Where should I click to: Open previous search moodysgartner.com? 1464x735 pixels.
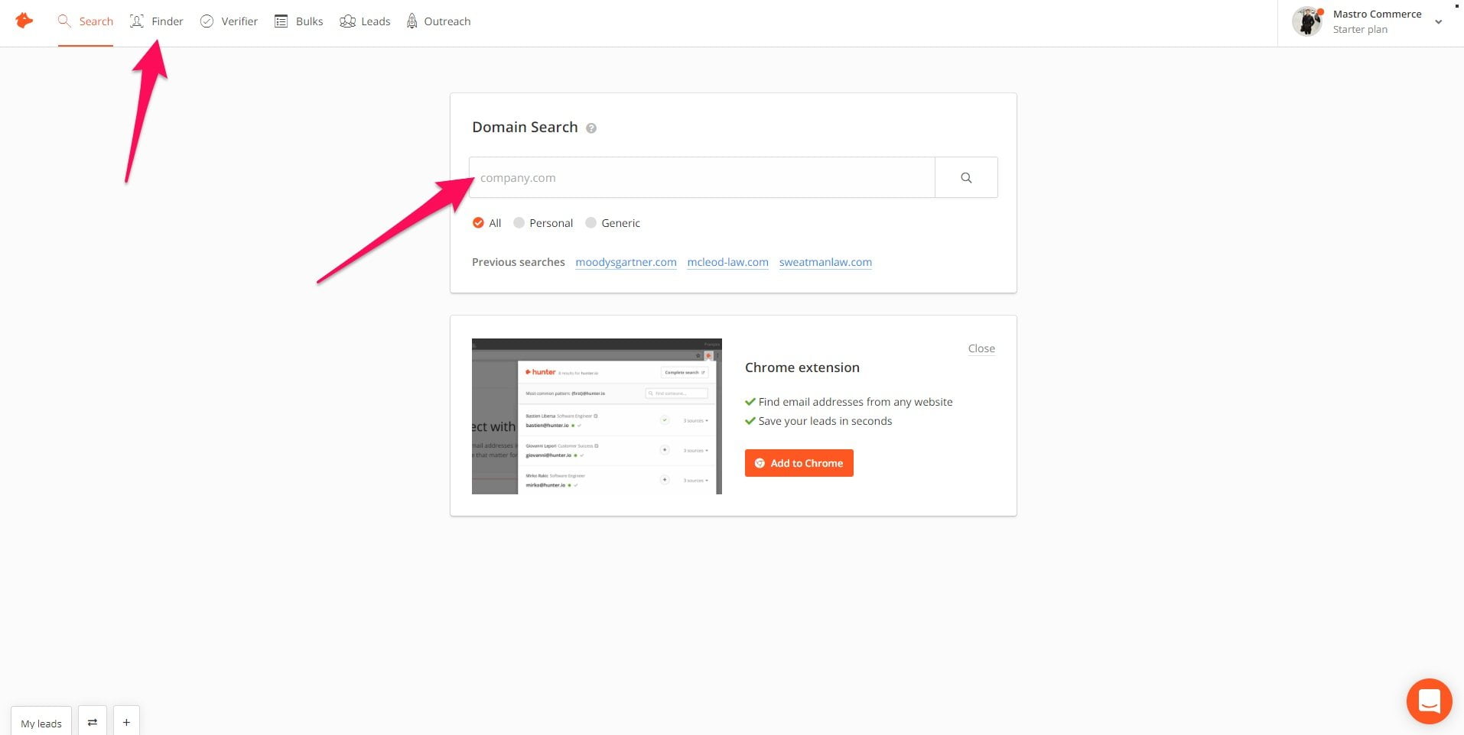626,262
